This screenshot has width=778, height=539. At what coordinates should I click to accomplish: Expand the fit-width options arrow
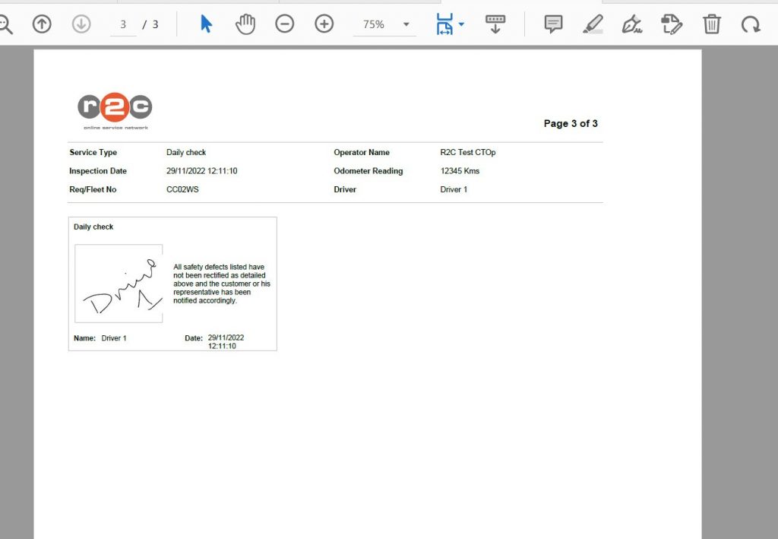tap(461, 24)
